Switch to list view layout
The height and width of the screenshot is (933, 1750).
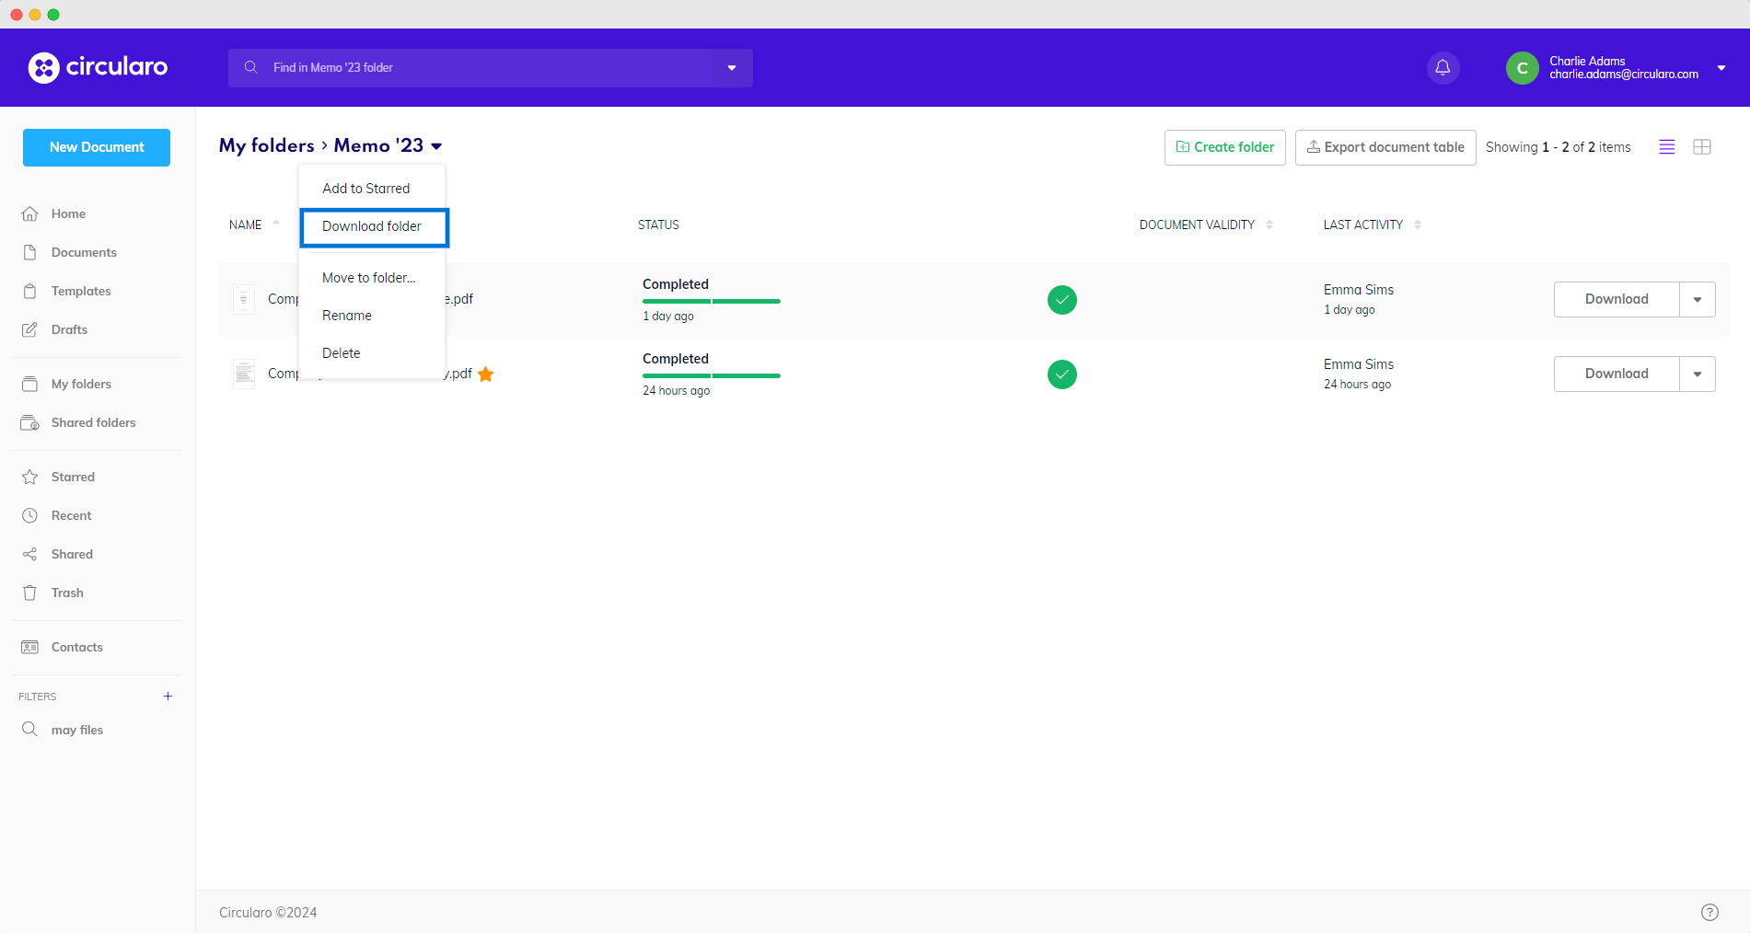1666,147
